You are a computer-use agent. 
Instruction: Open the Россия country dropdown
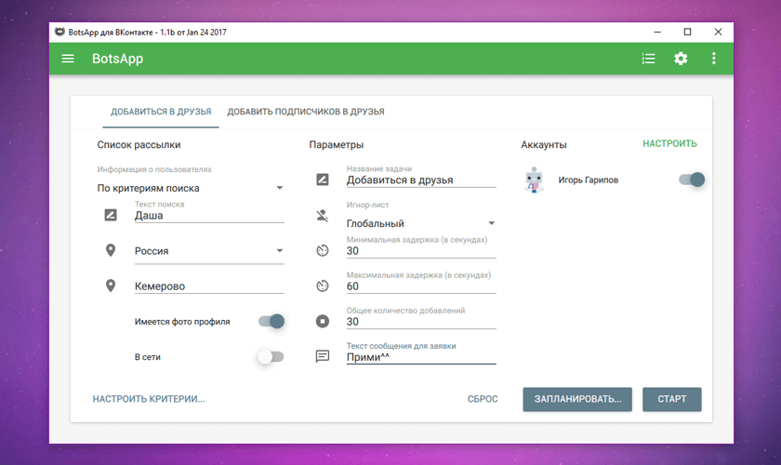click(209, 251)
